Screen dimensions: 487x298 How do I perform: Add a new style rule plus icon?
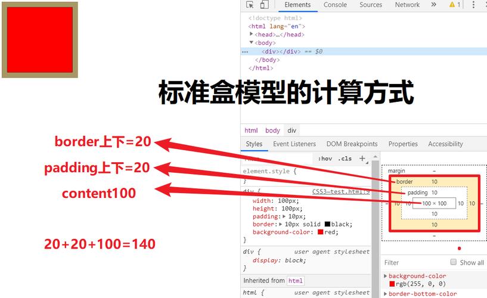pyautogui.click(x=362, y=159)
